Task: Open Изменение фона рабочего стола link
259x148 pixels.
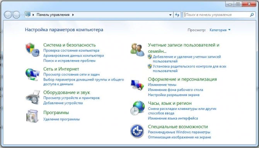Action: coord(176,90)
